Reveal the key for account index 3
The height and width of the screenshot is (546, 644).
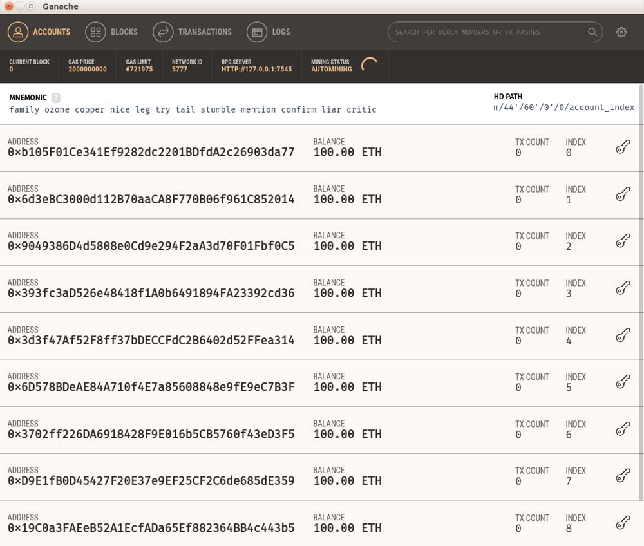623,288
